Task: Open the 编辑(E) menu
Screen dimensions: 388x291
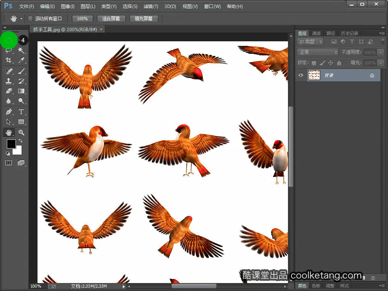Action: coord(47,6)
